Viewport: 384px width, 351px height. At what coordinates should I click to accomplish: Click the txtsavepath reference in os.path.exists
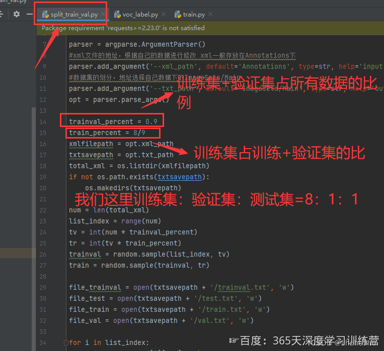(180, 177)
